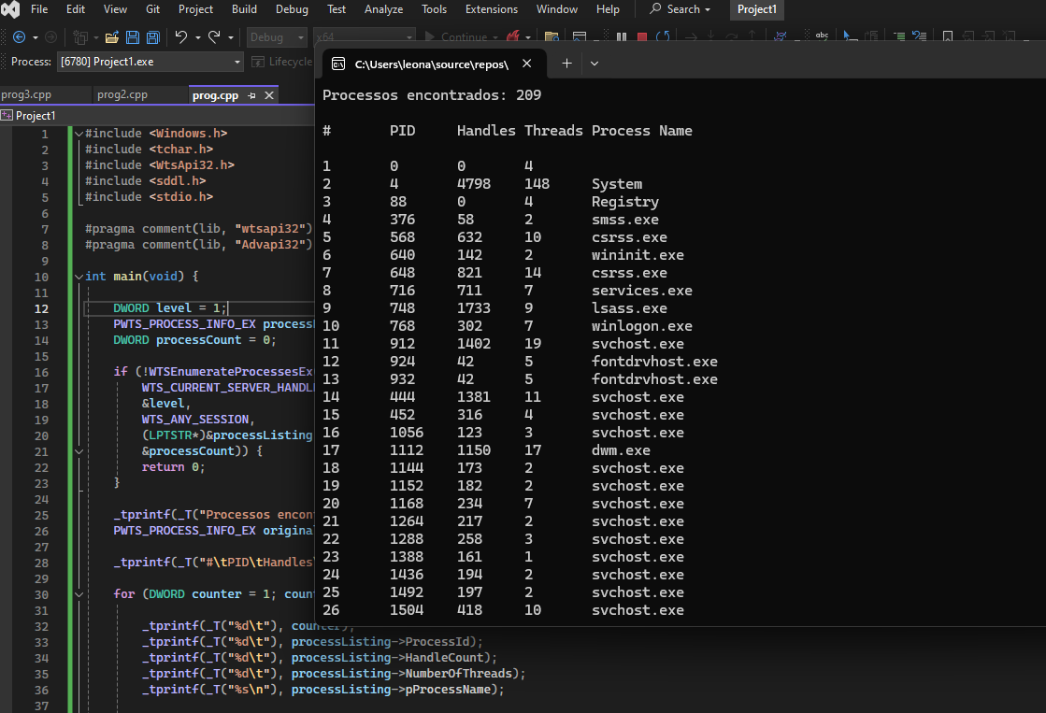Open the Debug configuration dropdown
Image resolution: width=1046 pixels, height=713 pixels.
coord(300,37)
